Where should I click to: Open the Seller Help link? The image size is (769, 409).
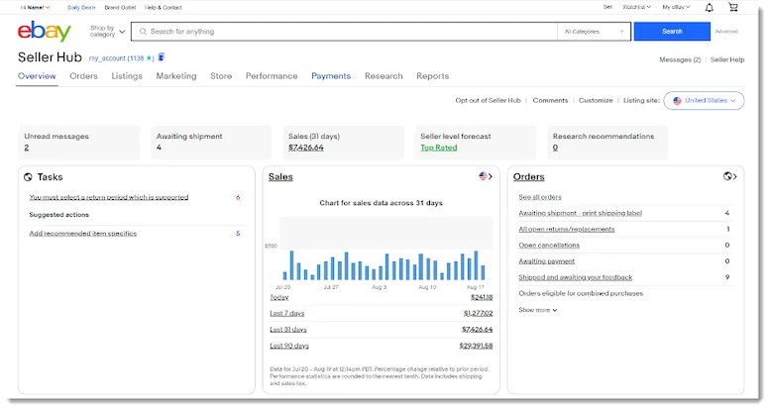[727, 59]
